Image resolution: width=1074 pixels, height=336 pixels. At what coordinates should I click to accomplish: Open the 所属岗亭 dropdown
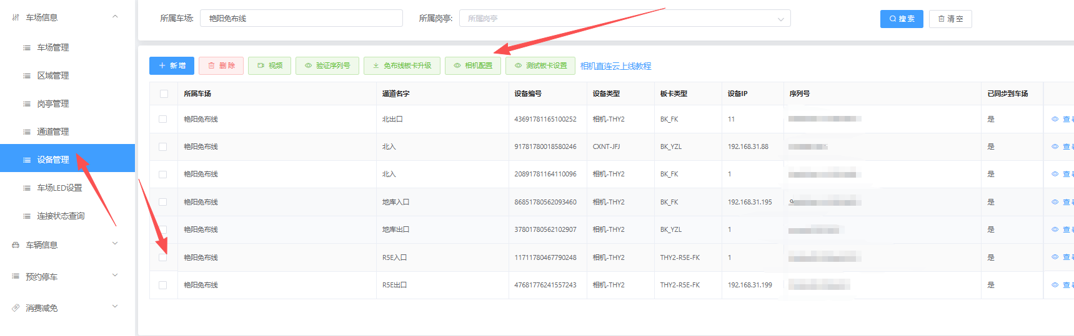coord(625,18)
